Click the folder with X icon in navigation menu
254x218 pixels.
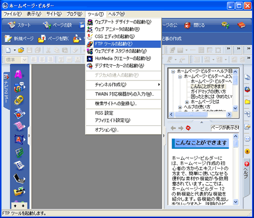pyautogui.click(x=19, y=192)
